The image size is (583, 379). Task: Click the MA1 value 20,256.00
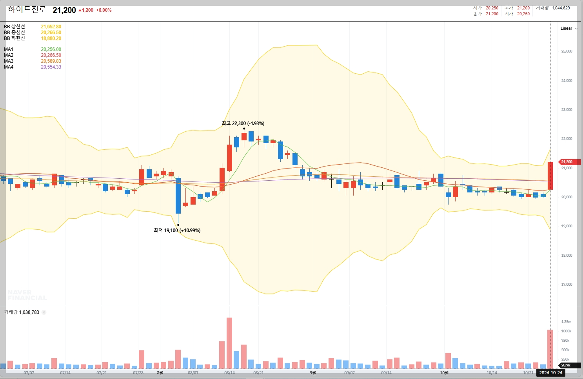click(x=51, y=49)
